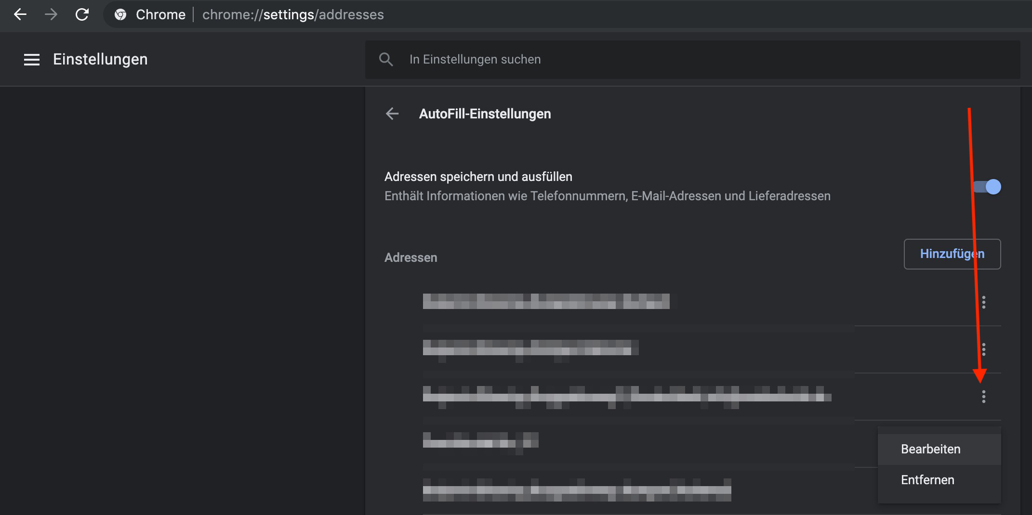
Task: Click the browser forward arrow
Action: 51,14
